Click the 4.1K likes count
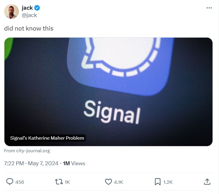The width and height of the screenshot is (219, 194). [x=118, y=182]
